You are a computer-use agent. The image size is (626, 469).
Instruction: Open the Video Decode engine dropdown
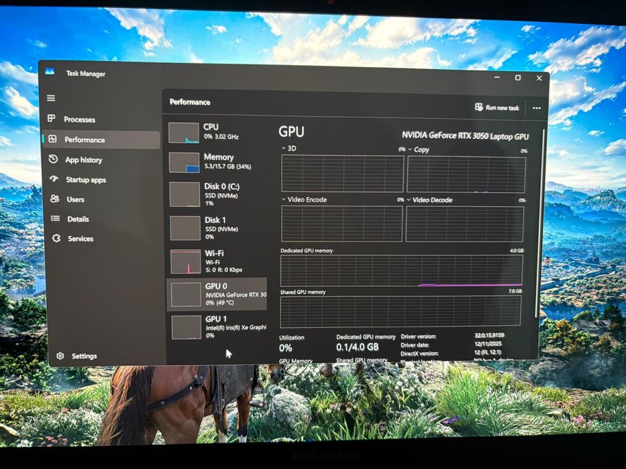(x=409, y=200)
